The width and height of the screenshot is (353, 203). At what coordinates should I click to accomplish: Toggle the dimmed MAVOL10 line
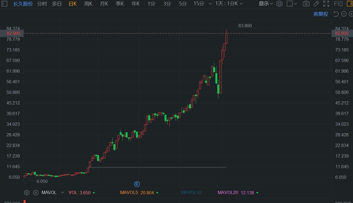coord(191,193)
